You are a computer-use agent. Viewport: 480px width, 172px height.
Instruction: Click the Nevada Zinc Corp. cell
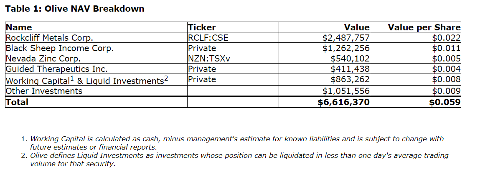[x=43, y=59]
